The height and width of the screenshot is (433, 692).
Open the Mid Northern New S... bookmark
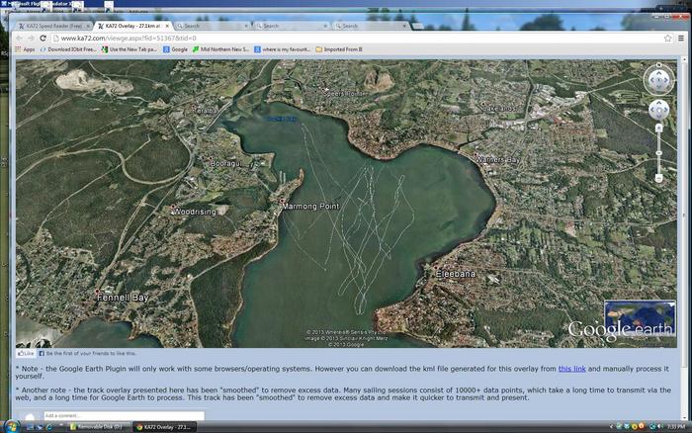pyautogui.click(x=220, y=48)
